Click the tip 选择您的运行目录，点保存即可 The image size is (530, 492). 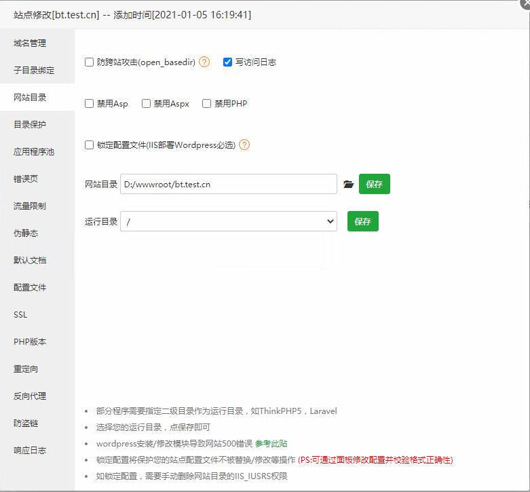coord(153,427)
